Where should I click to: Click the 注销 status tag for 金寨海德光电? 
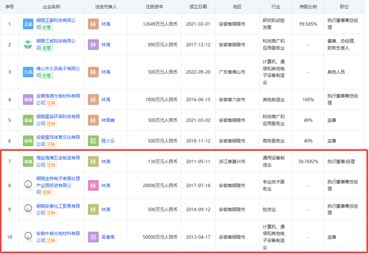[51, 103]
